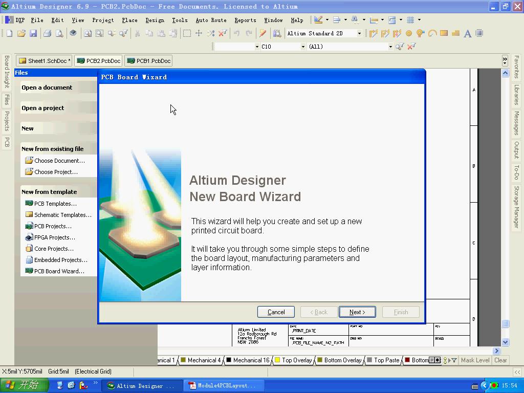The height and width of the screenshot is (393, 524).
Task: Select the Differential Pair Routing tool
Action: (x=397, y=33)
